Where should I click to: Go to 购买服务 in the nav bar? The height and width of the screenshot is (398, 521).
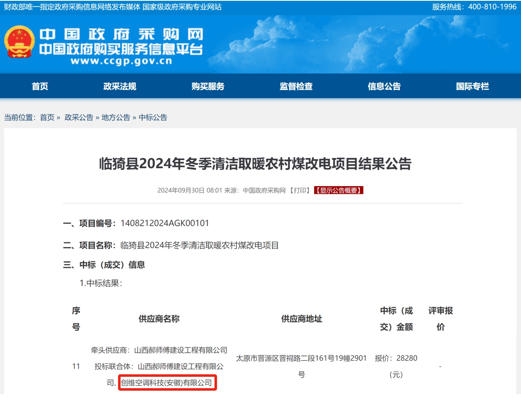[x=208, y=86]
